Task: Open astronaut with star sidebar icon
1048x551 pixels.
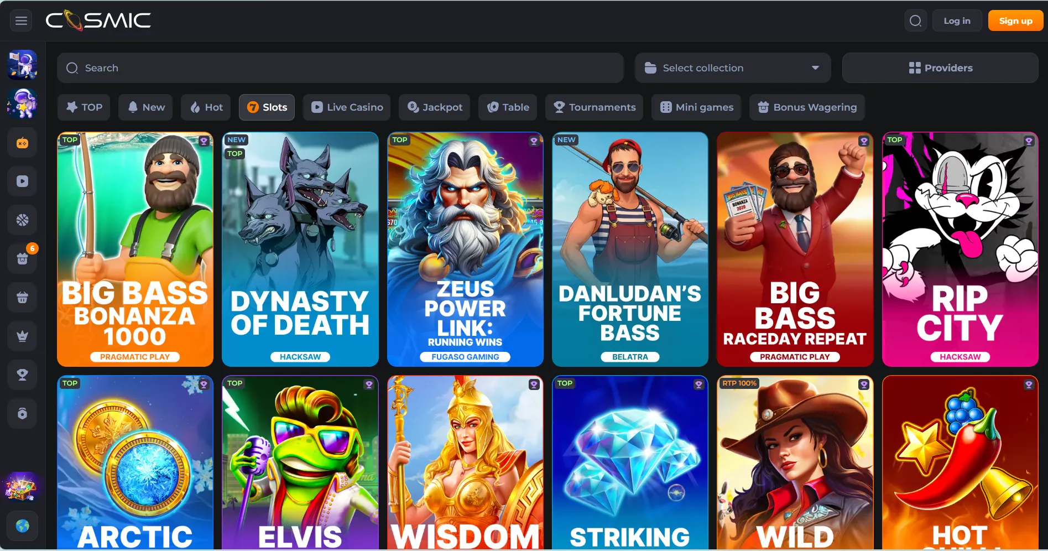Action: pyautogui.click(x=22, y=103)
